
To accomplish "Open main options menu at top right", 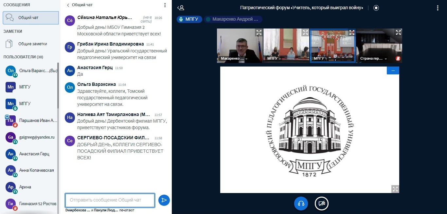I will 438,8.
